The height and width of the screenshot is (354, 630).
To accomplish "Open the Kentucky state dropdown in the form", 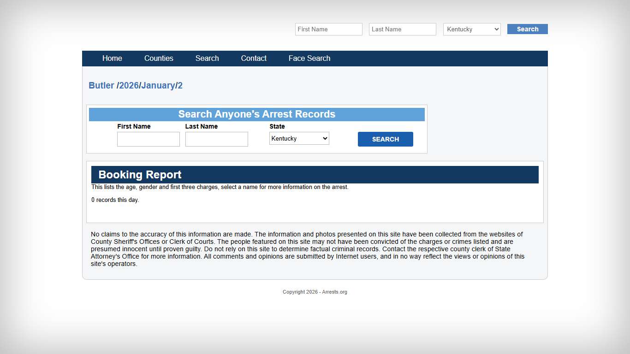I will (299, 138).
